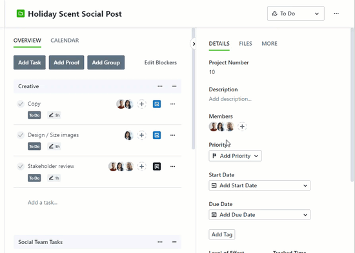Open the Creative group ellipsis menu

pos(160,86)
